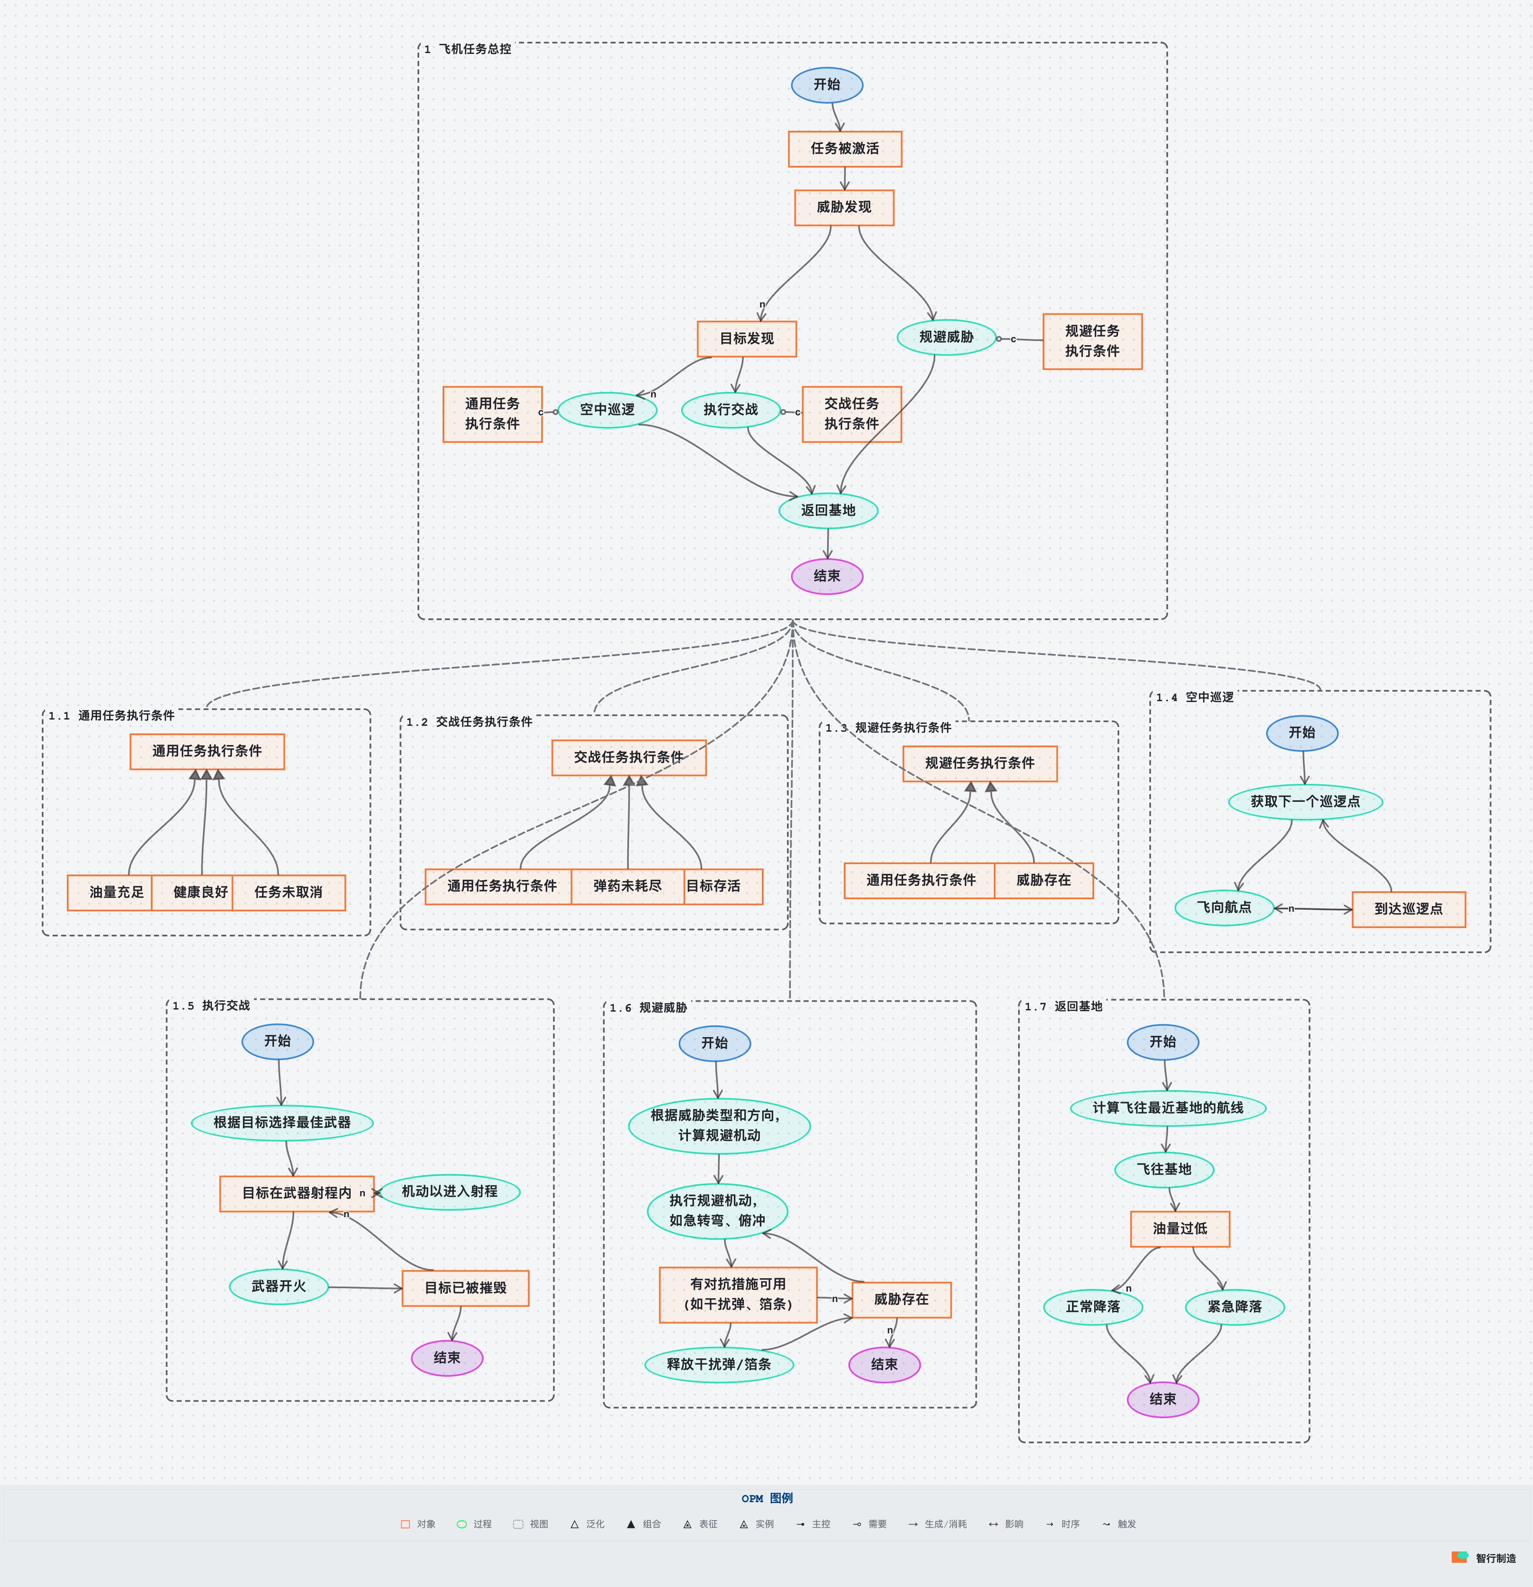Click the 智行制造 logo icon

pyautogui.click(x=1459, y=1557)
